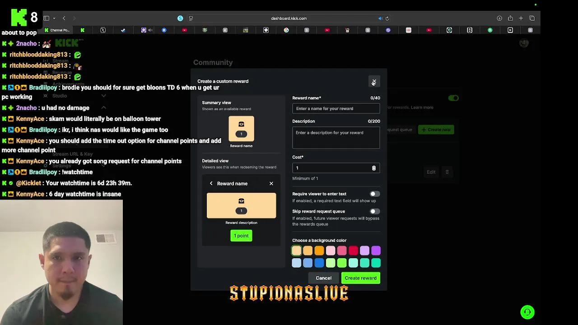Toggle Skip reward request queue switch
Screen dimensions: 578x325
pyautogui.click(x=375, y=211)
